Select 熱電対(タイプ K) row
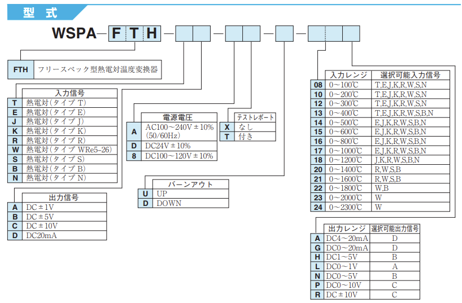This screenshot has height=303, width=462. coord(63,131)
